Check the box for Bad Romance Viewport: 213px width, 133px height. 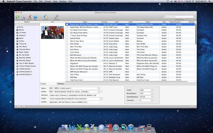coord(67,55)
